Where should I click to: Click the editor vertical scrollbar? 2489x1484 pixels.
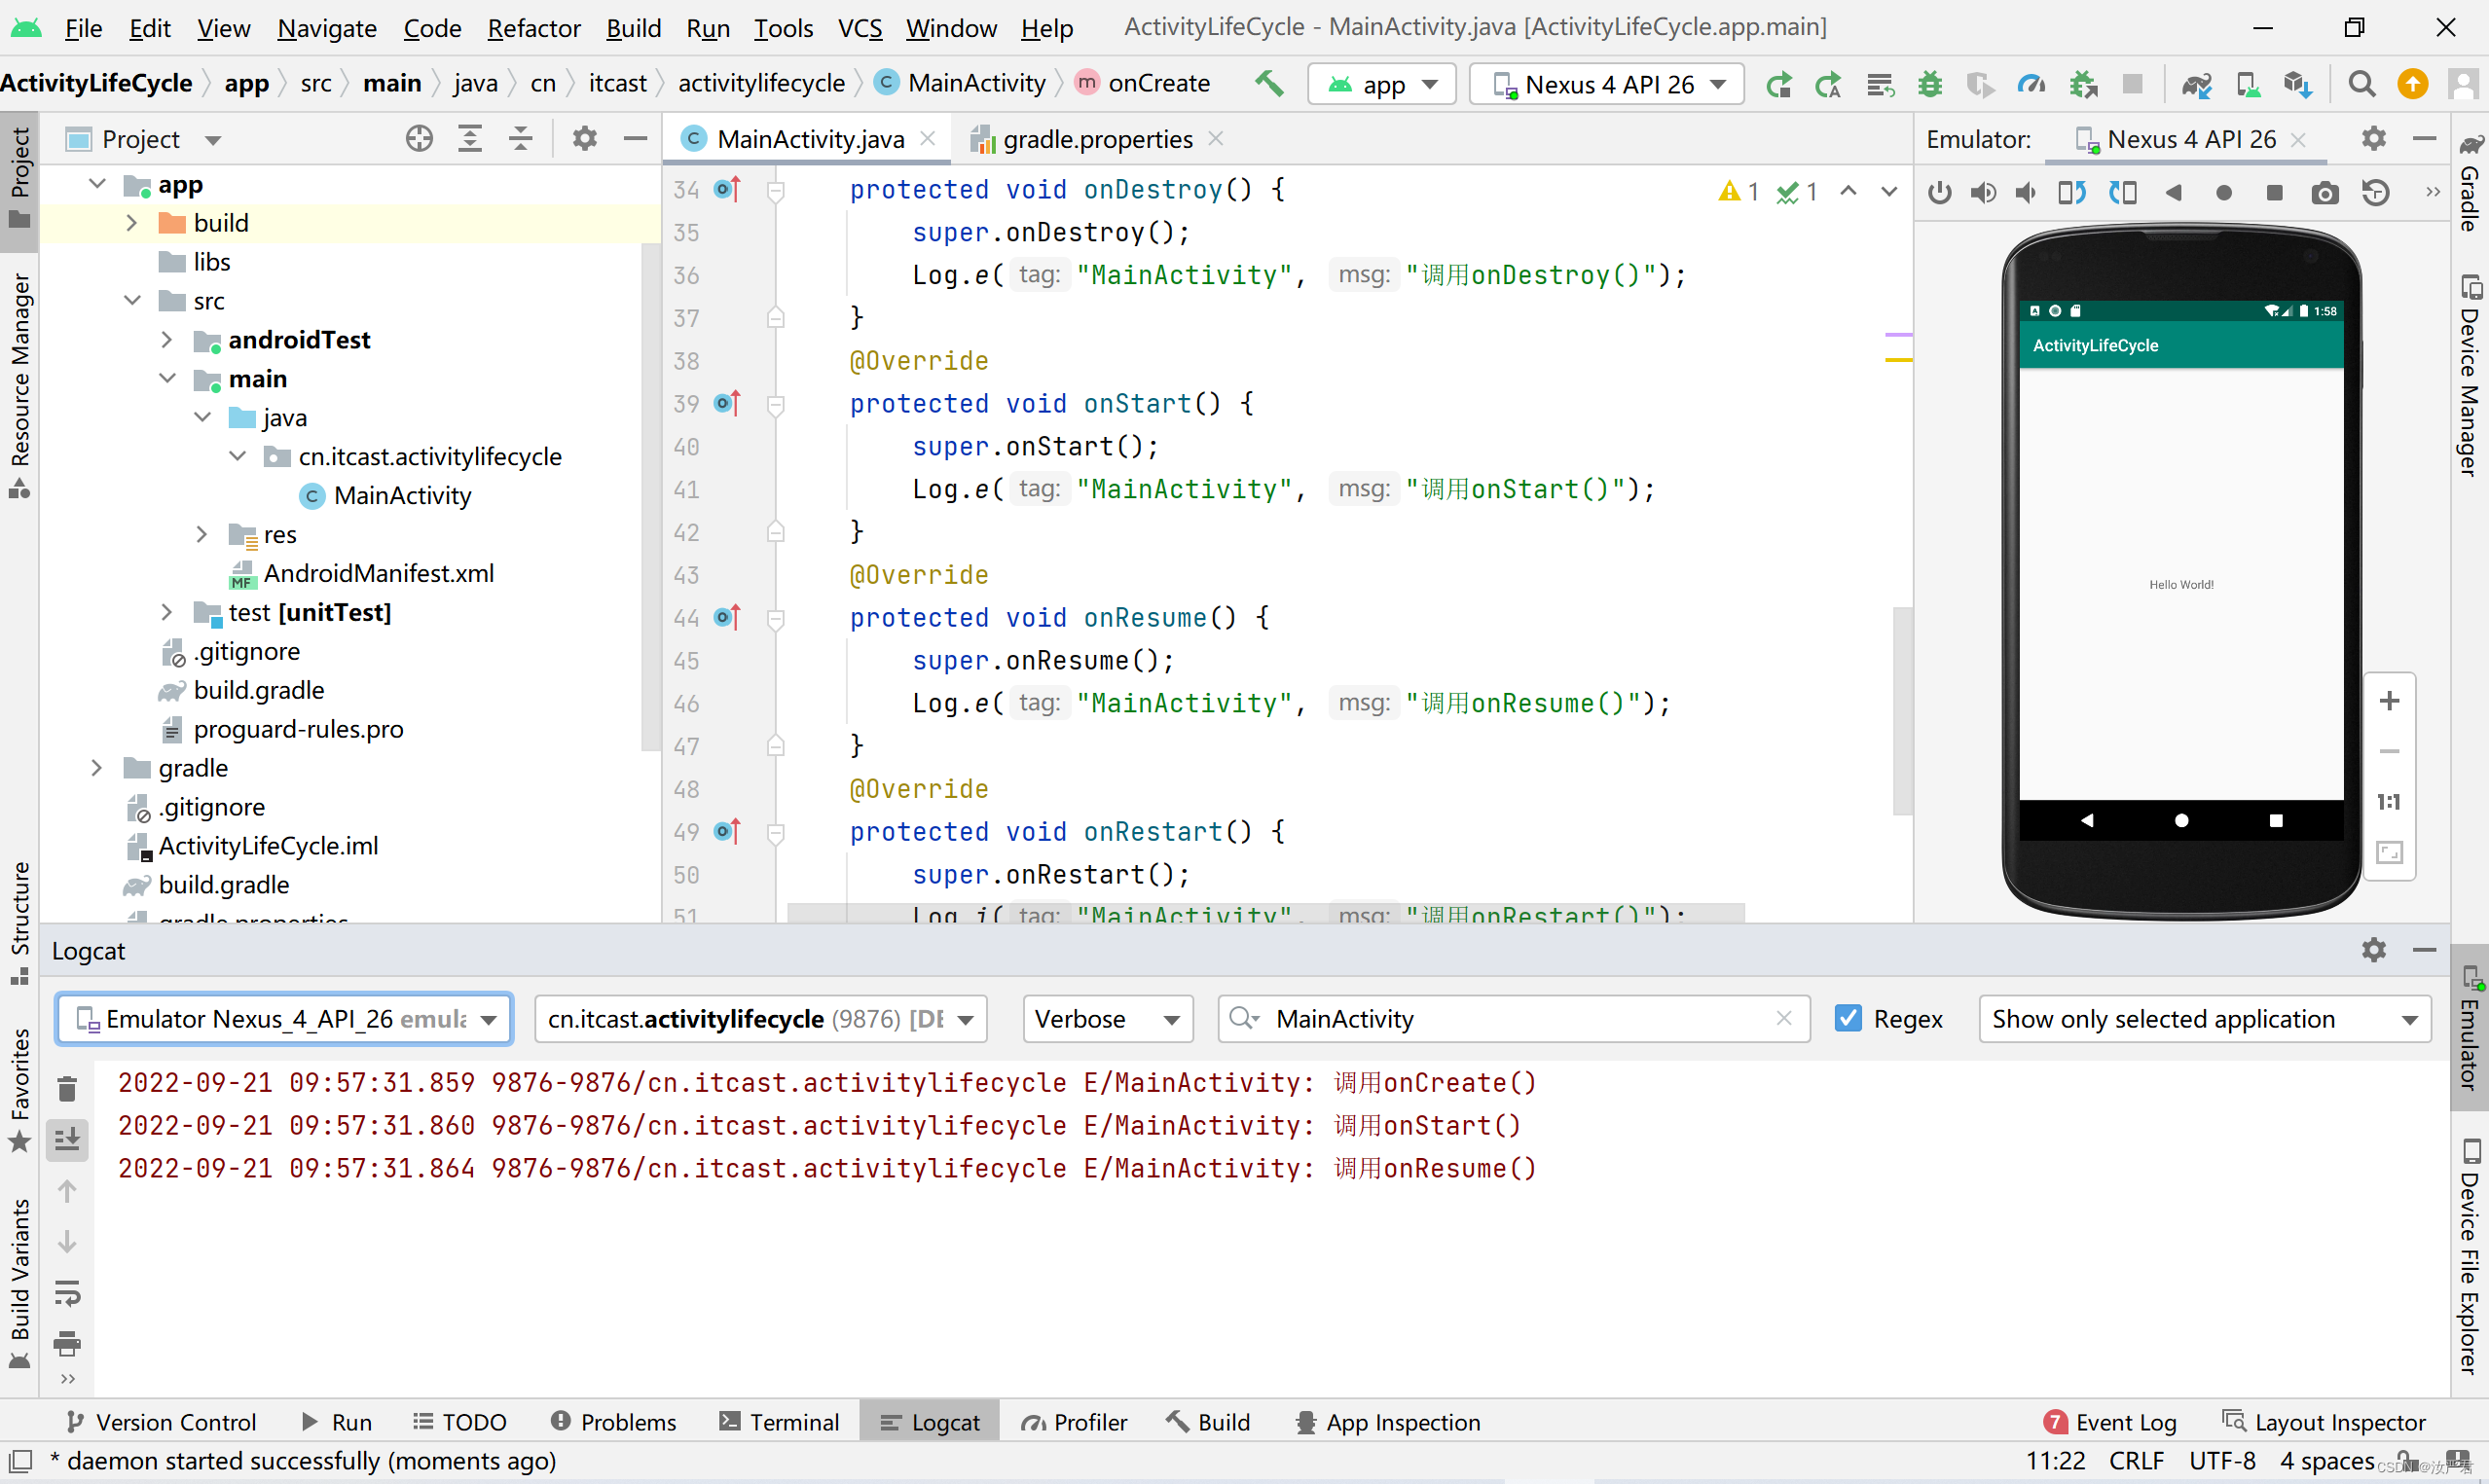coord(1901,710)
